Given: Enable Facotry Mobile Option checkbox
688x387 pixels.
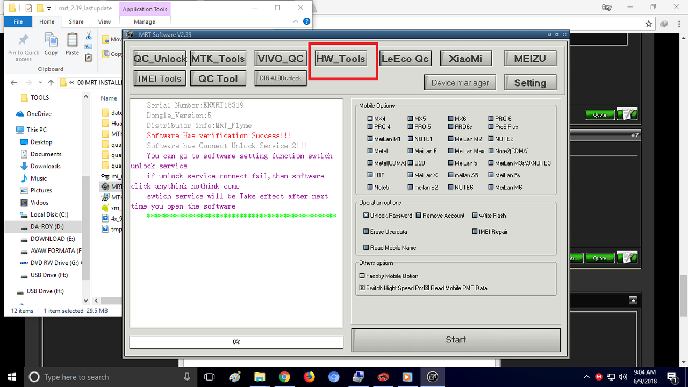Looking at the screenshot, I should 389,276.
